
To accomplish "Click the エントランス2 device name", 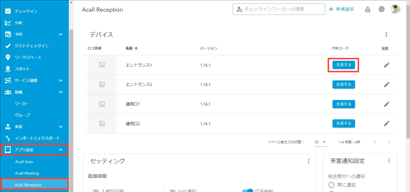I will [x=139, y=85].
